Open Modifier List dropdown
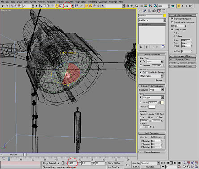This screenshot has height=169, width=199. pyautogui.click(x=152, y=20)
